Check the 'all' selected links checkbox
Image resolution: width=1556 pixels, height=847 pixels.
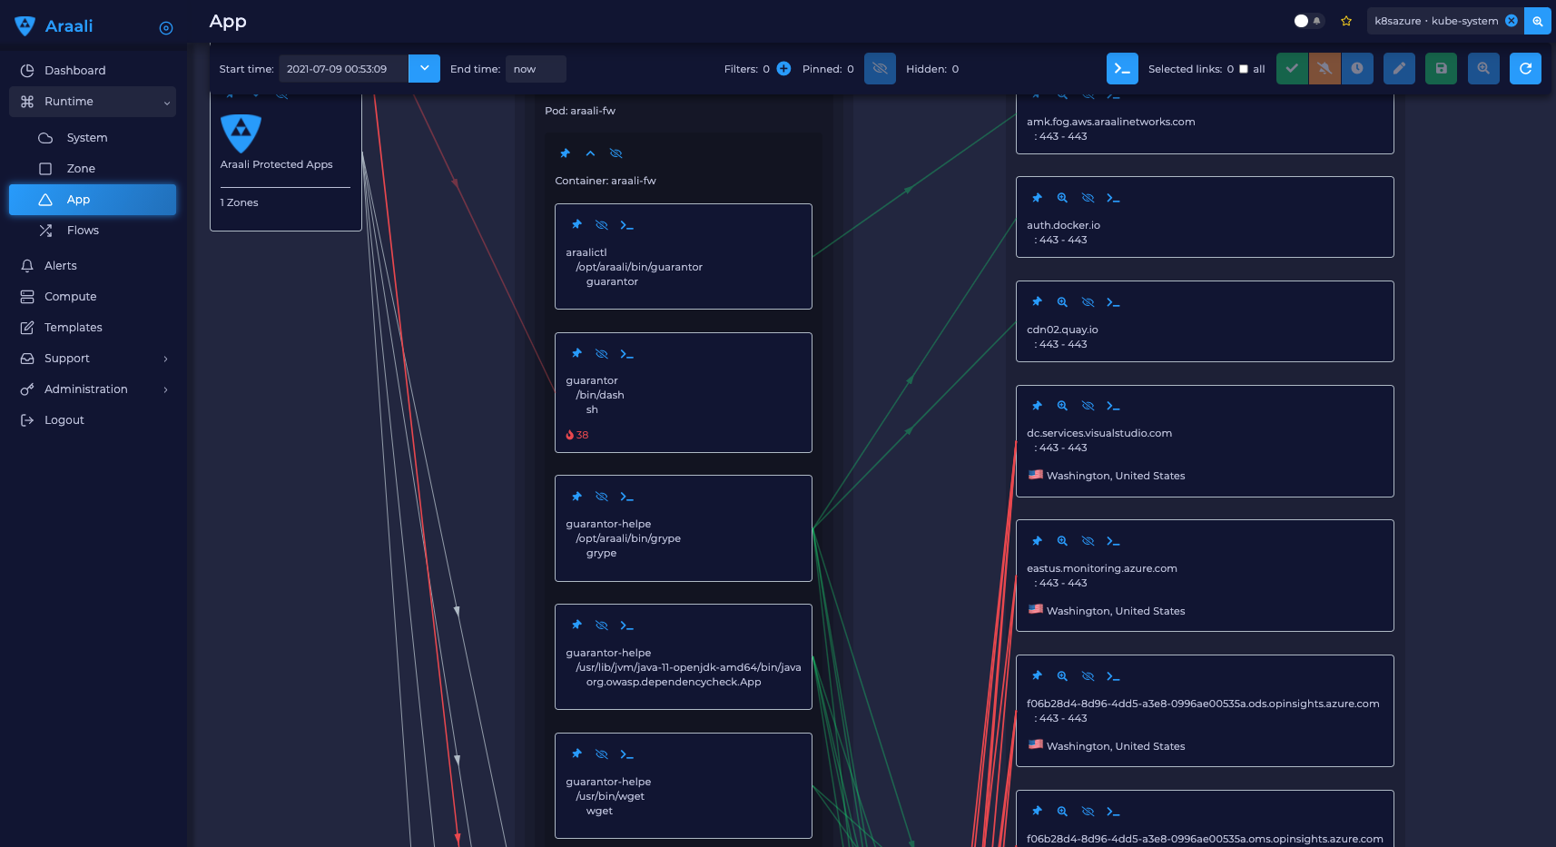pos(1244,69)
